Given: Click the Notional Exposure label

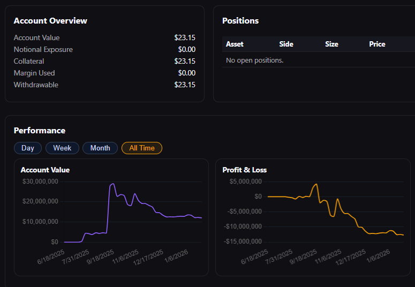Looking at the screenshot, I should pos(43,49).
